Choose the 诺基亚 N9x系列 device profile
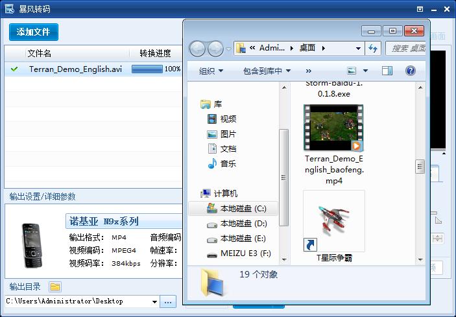The height and width of the screenshot is (317, 456). (124, 222)
